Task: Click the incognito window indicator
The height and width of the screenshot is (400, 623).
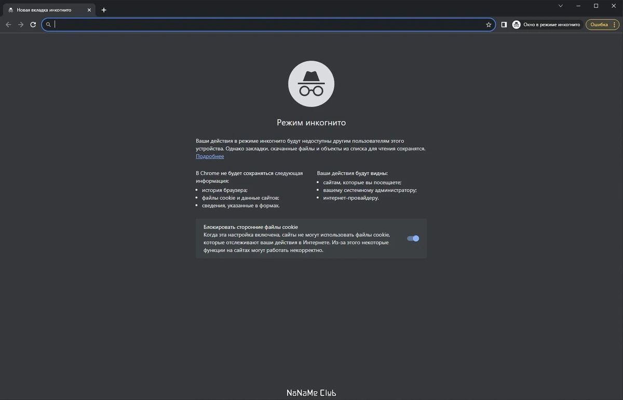Action: pos(547,24)
